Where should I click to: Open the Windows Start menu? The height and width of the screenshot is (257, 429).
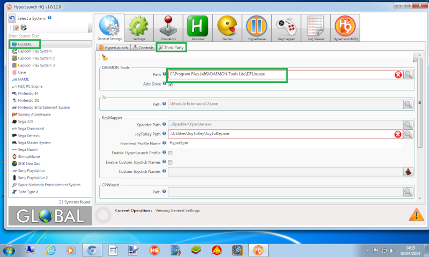click(9, 250)
